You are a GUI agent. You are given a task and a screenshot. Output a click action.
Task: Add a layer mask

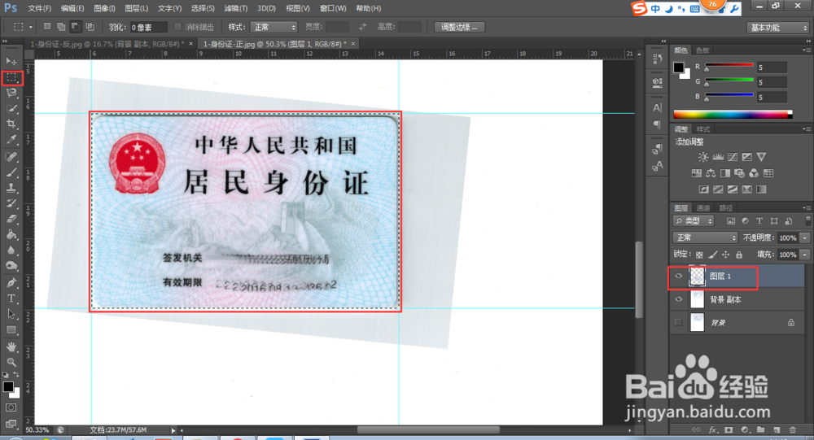(x=729, y=429)
